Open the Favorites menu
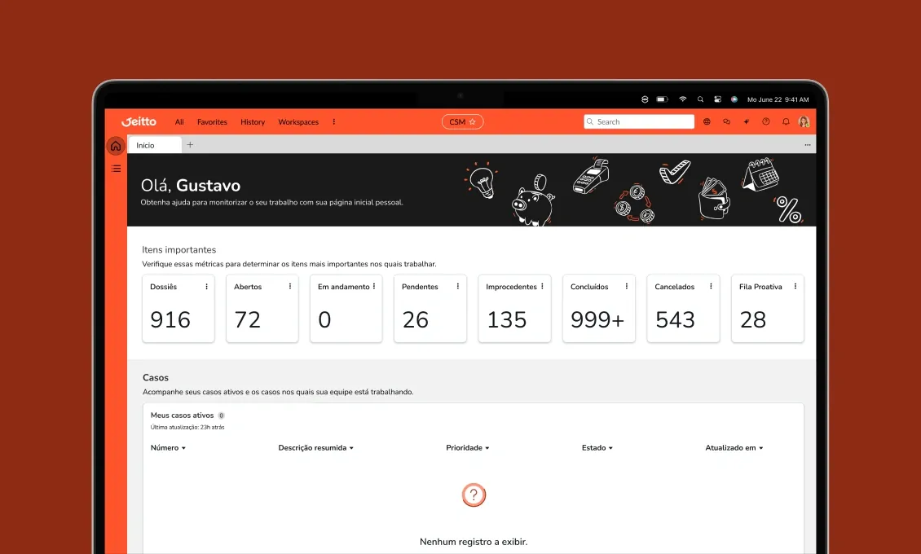 [x=212, y=122]
